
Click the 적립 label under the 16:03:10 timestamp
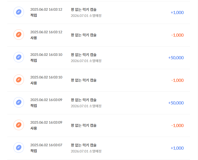(x=34, y=60)
